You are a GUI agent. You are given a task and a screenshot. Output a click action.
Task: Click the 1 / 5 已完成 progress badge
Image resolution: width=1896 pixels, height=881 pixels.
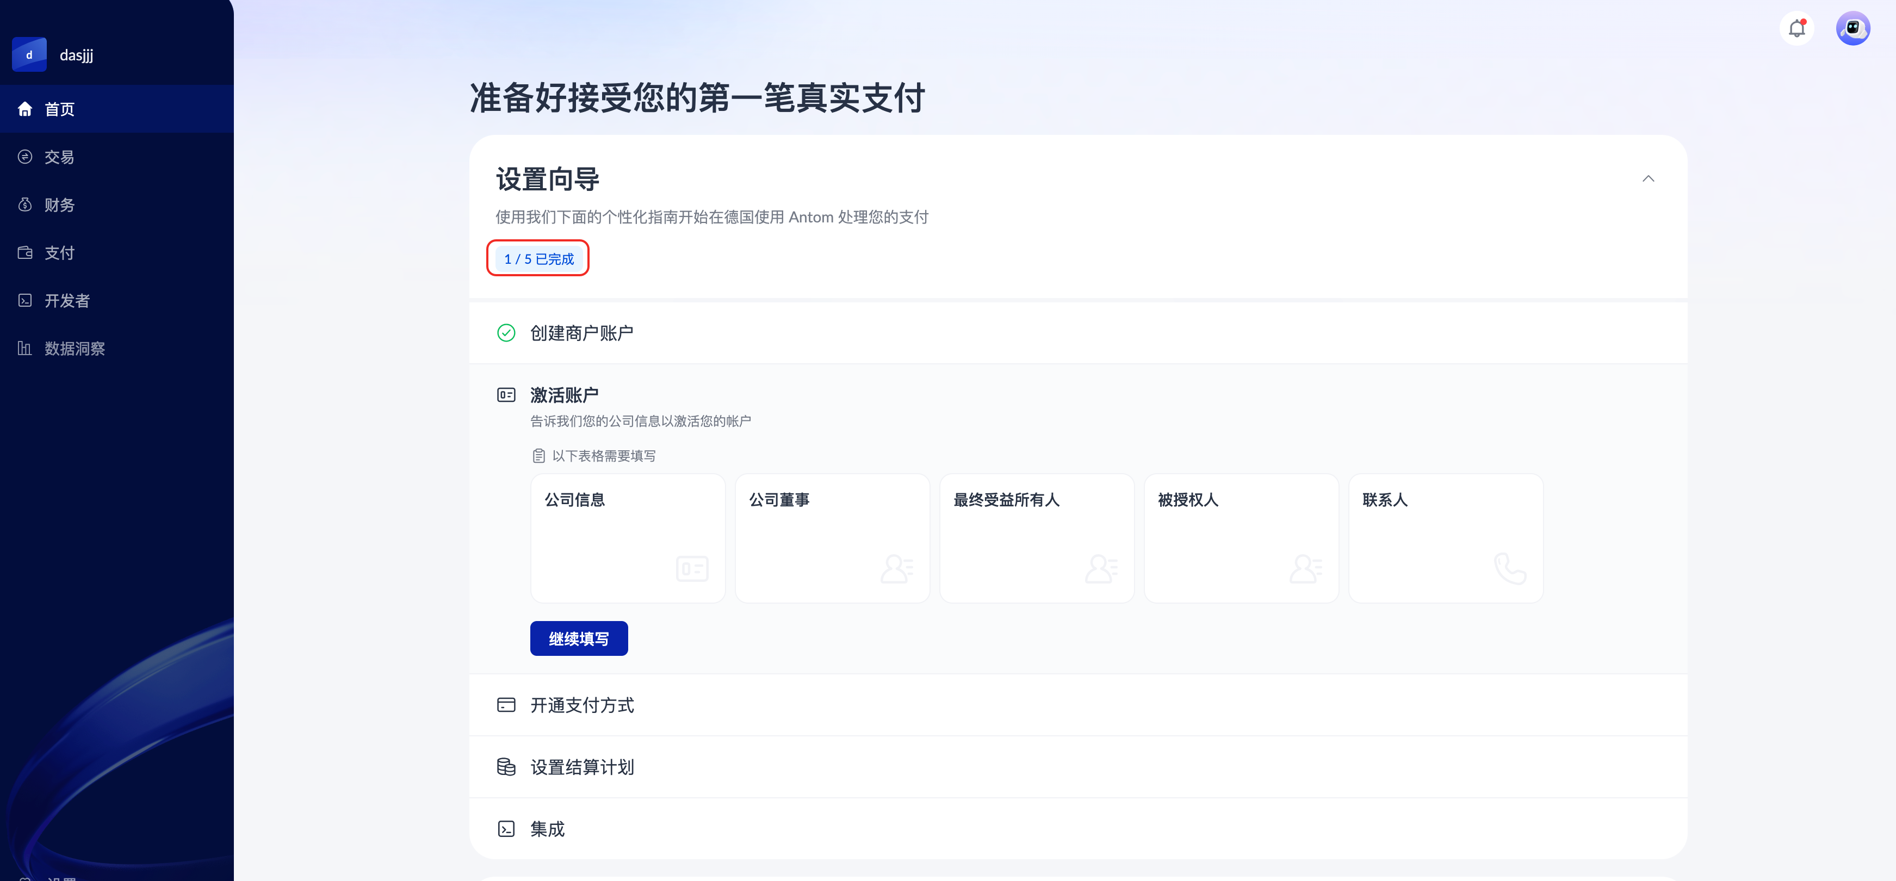click(538, 258)
